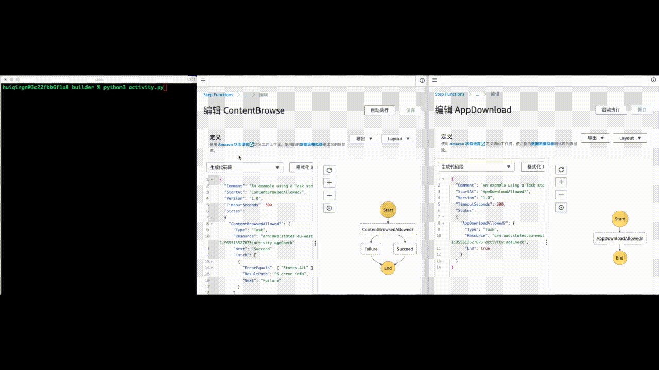Open the hamburger menu in AppDownload panel
The width and height of the screenshot is (659, 370).
[435, 80]
